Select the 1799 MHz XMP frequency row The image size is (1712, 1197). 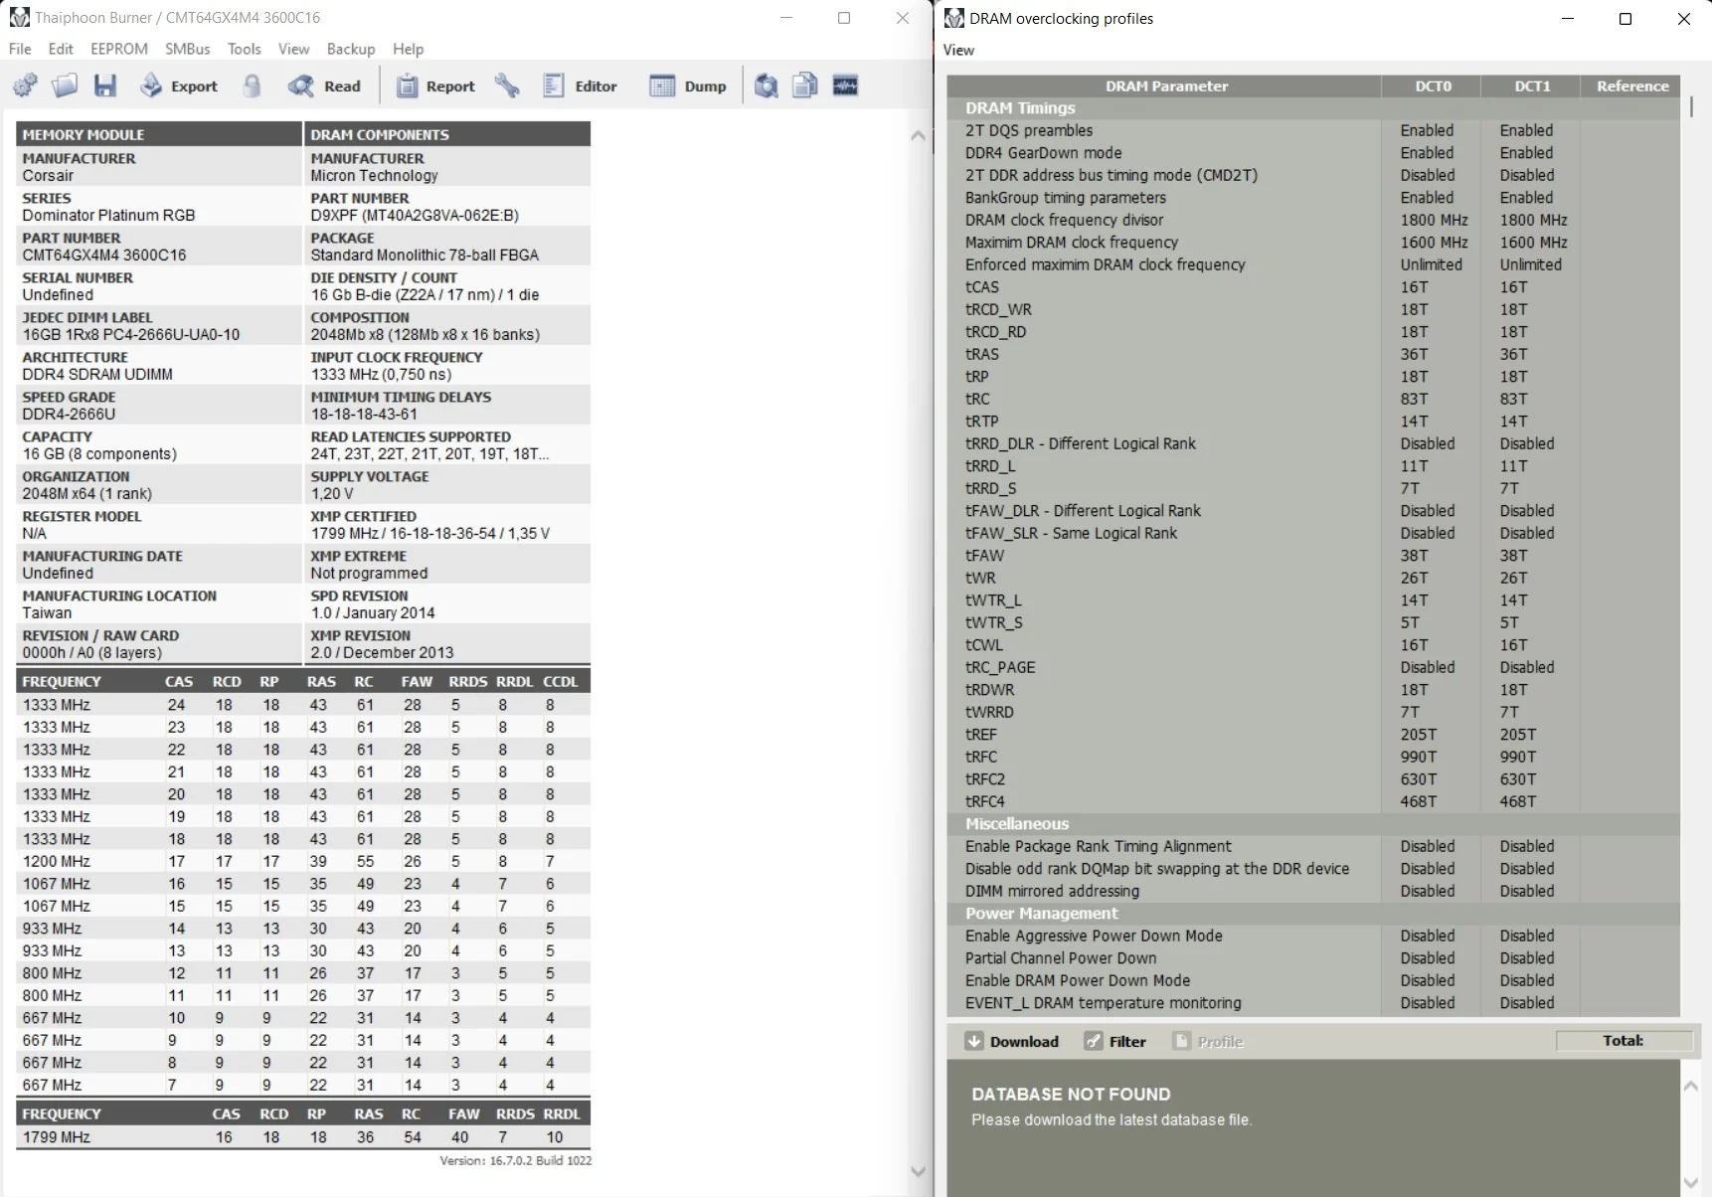(303, 1137)
